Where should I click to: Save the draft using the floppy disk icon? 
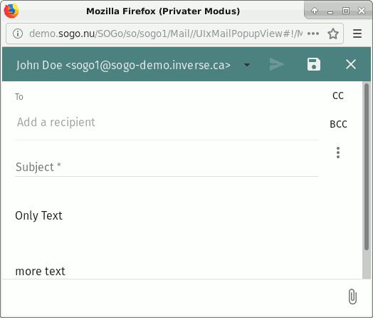pos(314,64)
